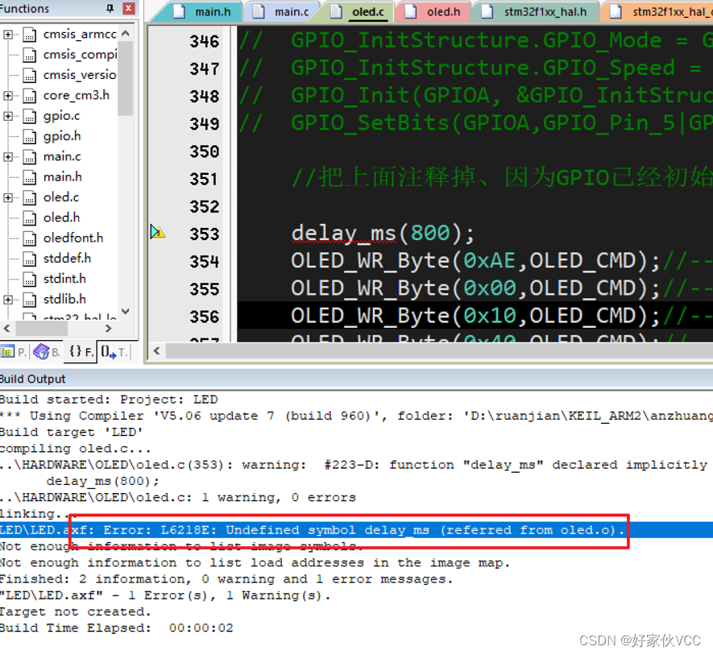Switch to the Books panel tab

coord(47,351)
